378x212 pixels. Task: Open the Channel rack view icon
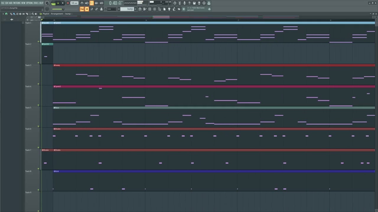(150, 9)
